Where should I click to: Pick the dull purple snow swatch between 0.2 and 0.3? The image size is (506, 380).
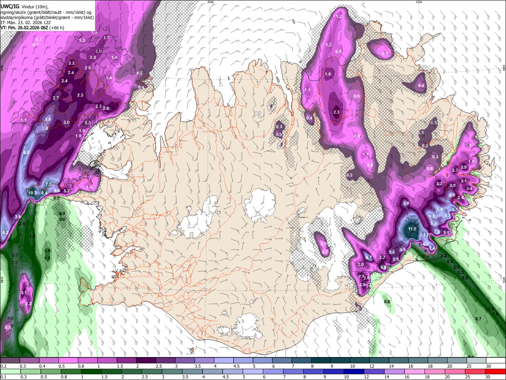click(x=10, y=361)
